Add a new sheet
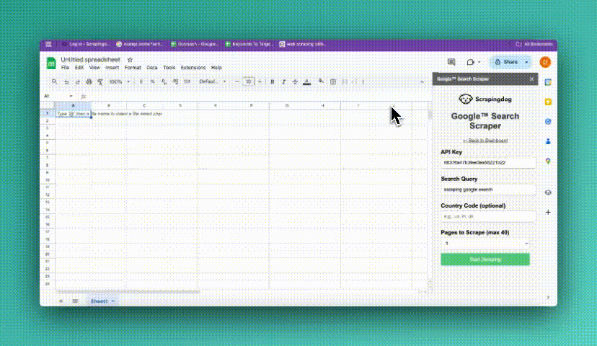The width and height of the screenshot is (597, 346). (x=61, y=301)
